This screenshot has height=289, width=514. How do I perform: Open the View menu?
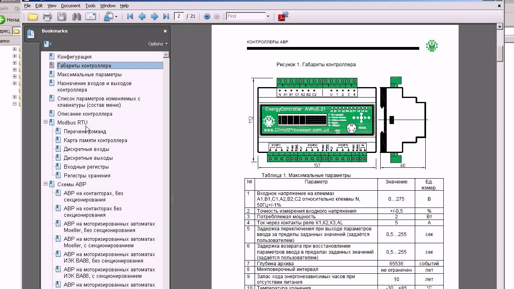(52, 6)
